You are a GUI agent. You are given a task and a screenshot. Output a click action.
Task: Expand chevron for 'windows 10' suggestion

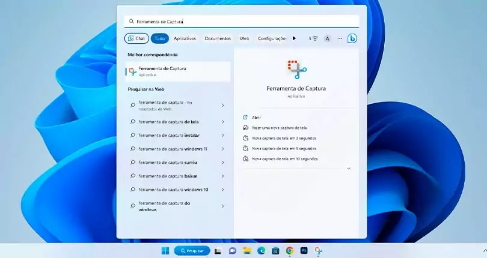pos(222,190)
